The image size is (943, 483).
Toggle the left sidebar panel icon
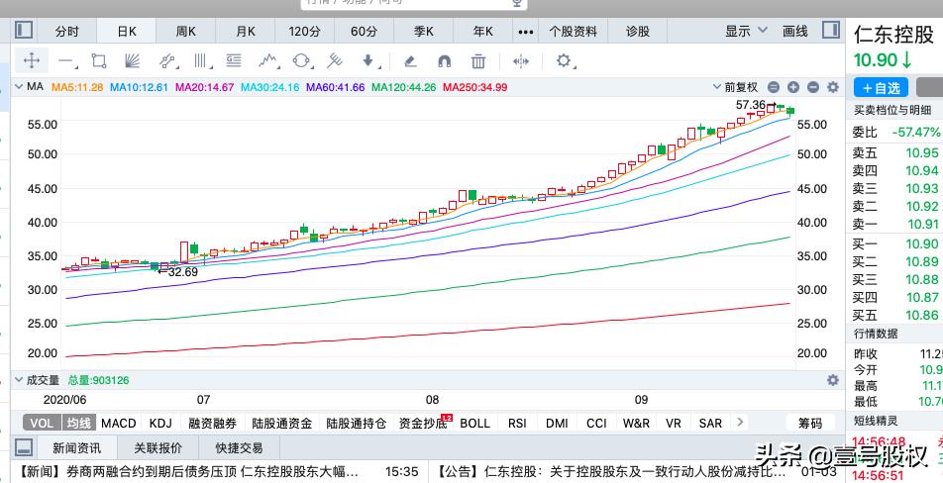(24, 30)
